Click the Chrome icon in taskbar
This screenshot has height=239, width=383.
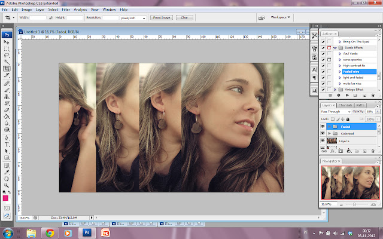(49, 232)
